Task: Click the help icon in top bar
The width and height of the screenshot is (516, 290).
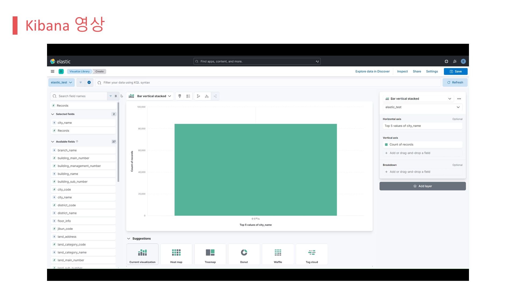Action: click(446, 61)
